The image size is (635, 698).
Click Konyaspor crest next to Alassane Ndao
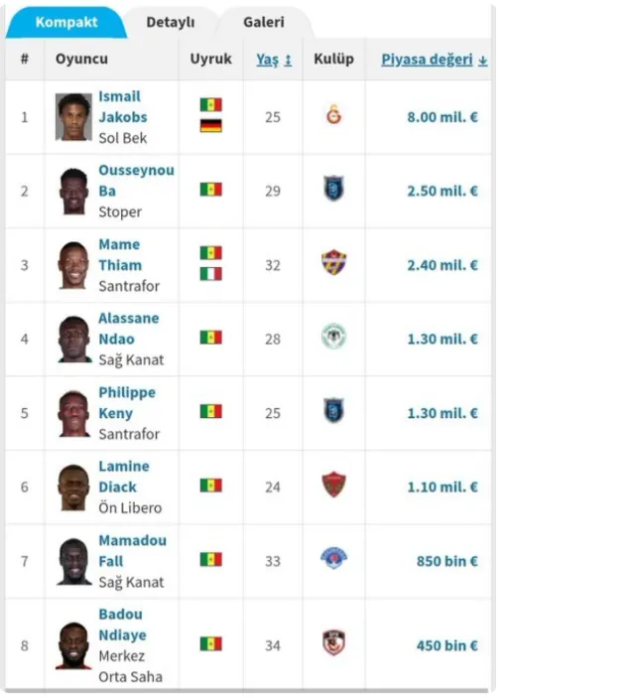point(333,337)
